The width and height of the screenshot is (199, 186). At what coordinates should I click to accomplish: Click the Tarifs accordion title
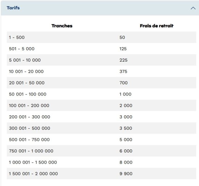tap(13, 8)
